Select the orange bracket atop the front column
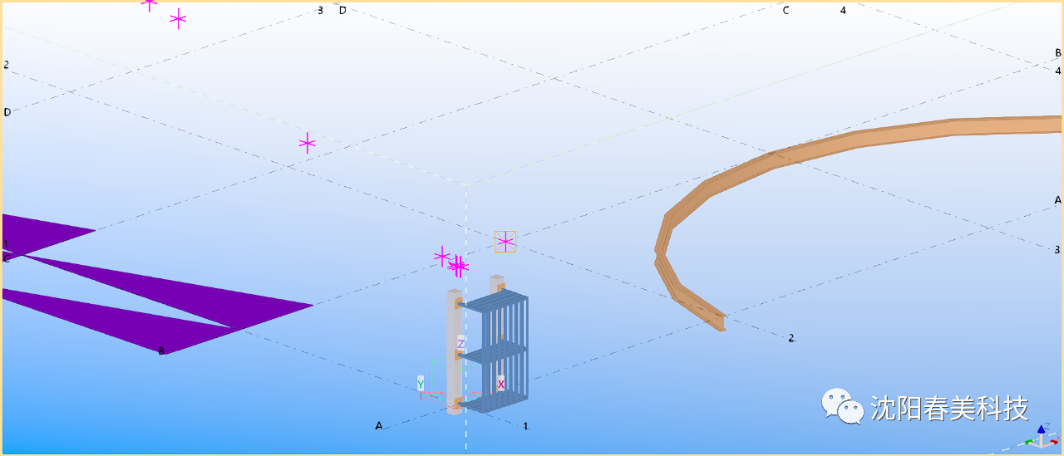 (458, 303)
